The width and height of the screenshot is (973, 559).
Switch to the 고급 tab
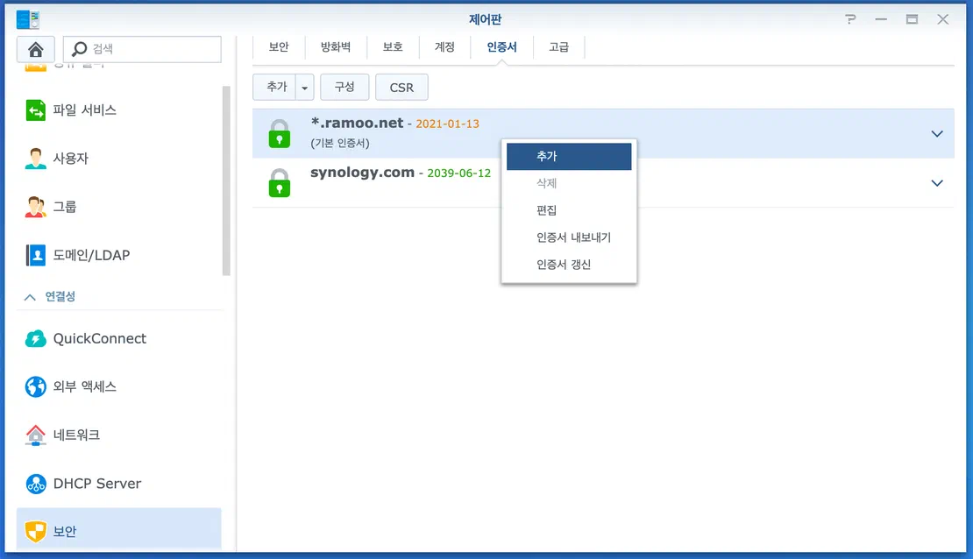coord(558,47)
